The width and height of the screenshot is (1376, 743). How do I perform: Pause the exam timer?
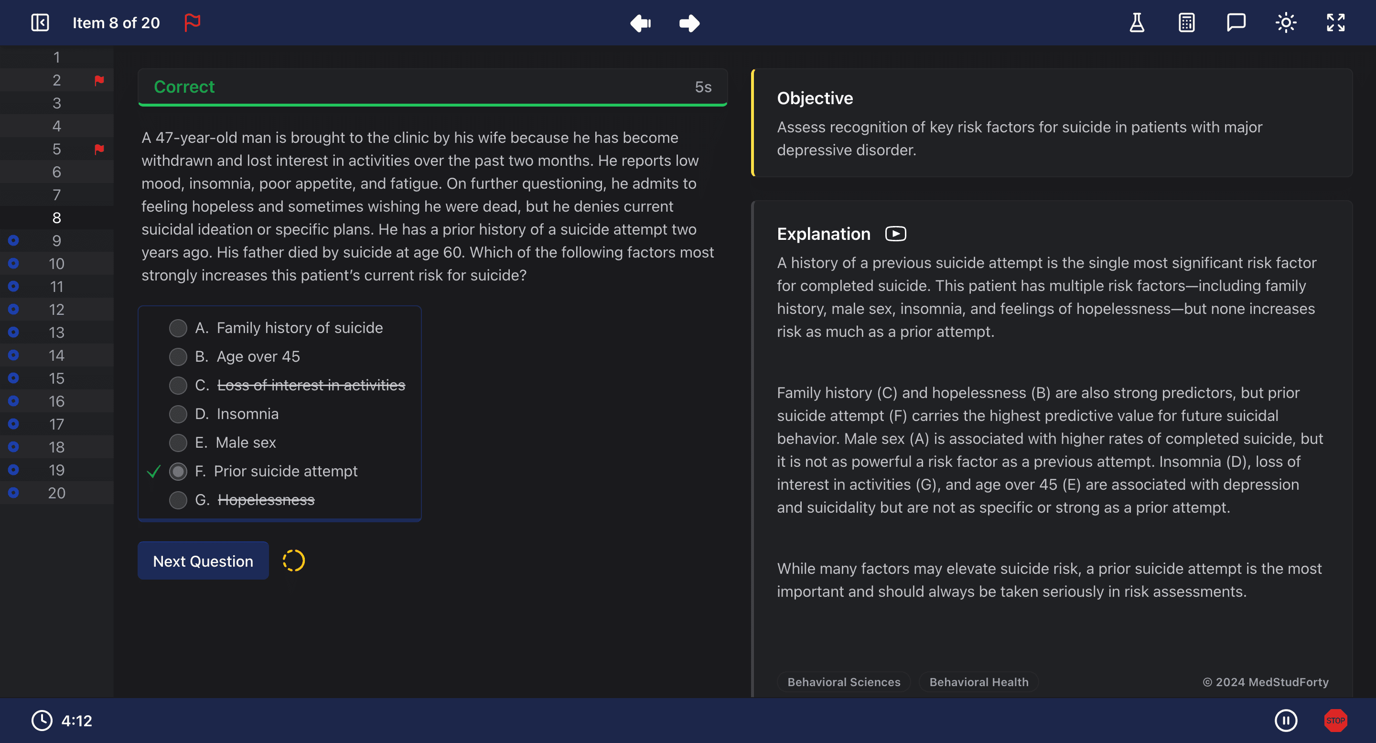(1286, 720)
